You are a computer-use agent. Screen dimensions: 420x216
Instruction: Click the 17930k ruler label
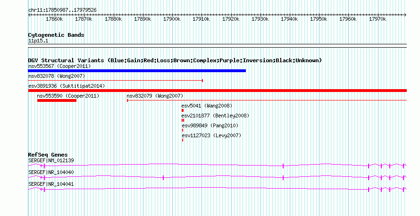(x=260, y=19)
